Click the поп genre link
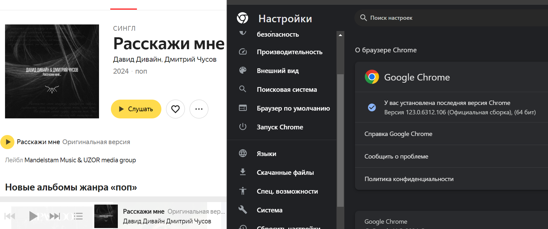 point(141,71)
